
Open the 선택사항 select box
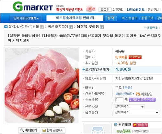(x=129, y=106)
